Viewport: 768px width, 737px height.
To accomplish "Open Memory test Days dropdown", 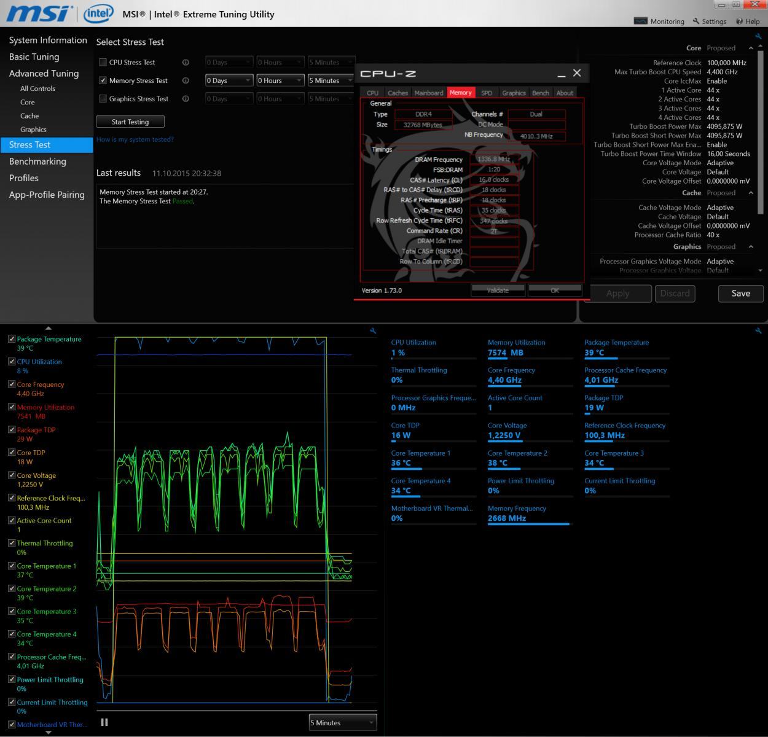I will pyautogui.click(x=229, y=80).
